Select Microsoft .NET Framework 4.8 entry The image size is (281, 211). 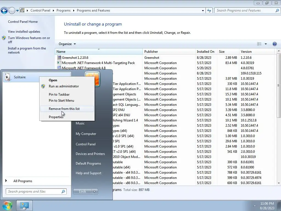click(x=84, y=68)
